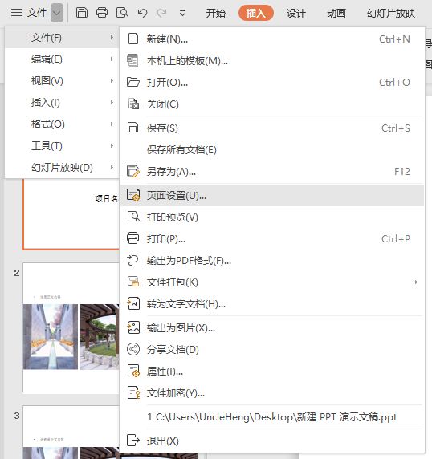
Task: Click the printer icon beside 打印(P)
Action: click(133, 238)
